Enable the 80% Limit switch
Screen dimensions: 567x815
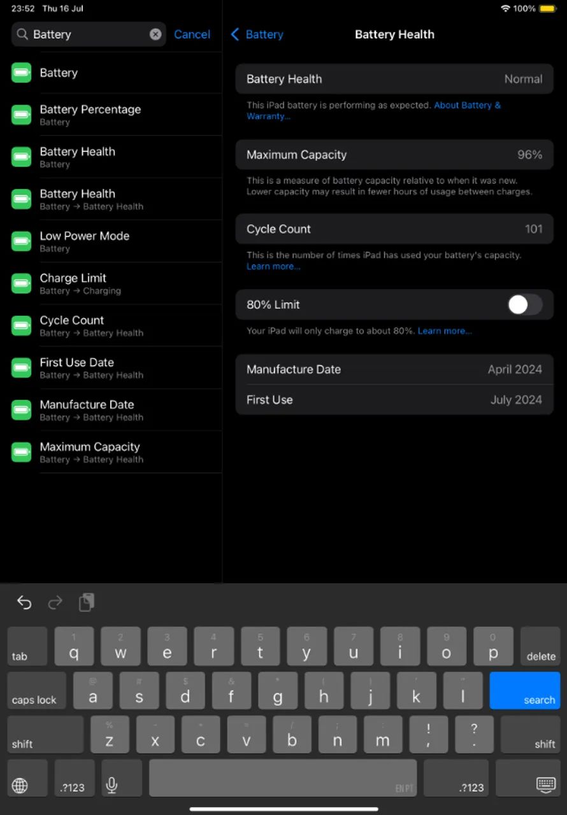[525, 304]
